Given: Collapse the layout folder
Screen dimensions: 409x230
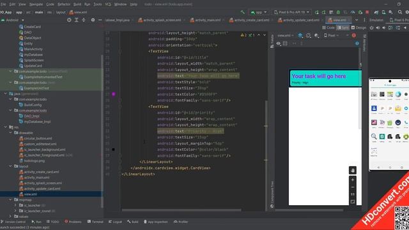Looking at the screenshot, I should [x=10, y=166].
